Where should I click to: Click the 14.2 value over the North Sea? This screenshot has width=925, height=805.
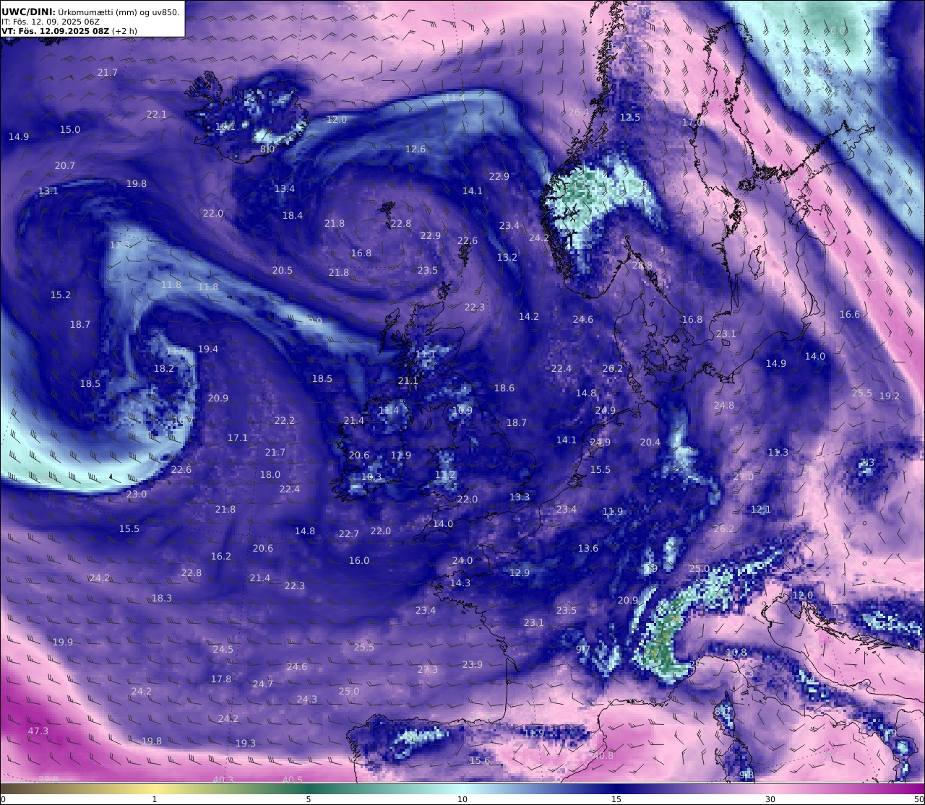click(529, 317)
